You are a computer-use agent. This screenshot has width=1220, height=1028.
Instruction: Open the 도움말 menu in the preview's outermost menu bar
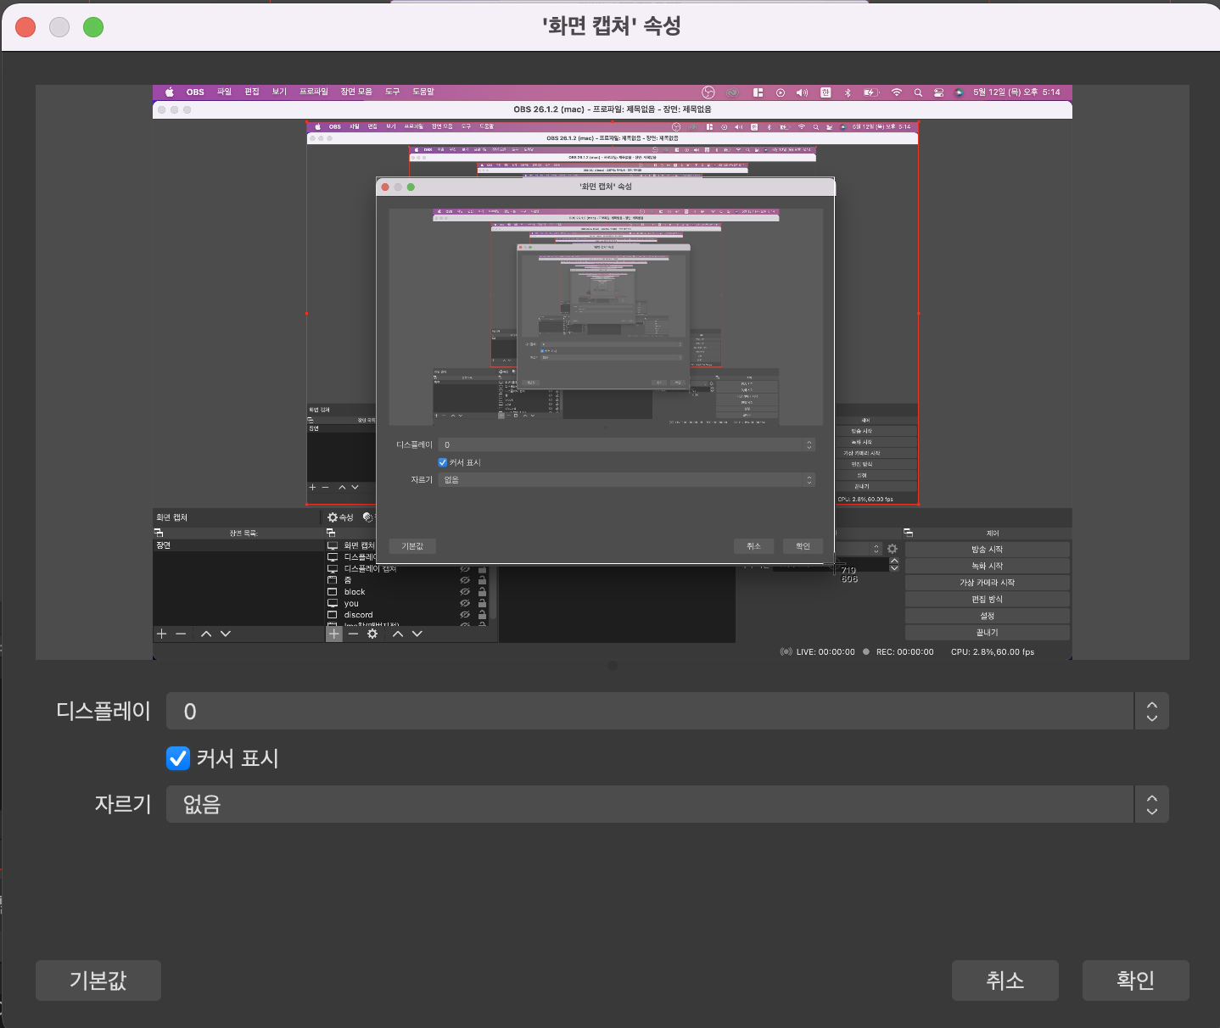point(423,92)
